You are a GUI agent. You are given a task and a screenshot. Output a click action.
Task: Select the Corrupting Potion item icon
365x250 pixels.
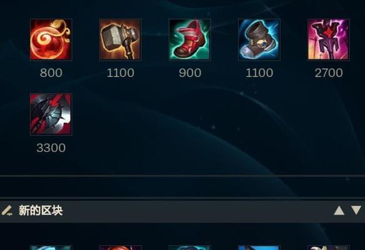(51, 39)
